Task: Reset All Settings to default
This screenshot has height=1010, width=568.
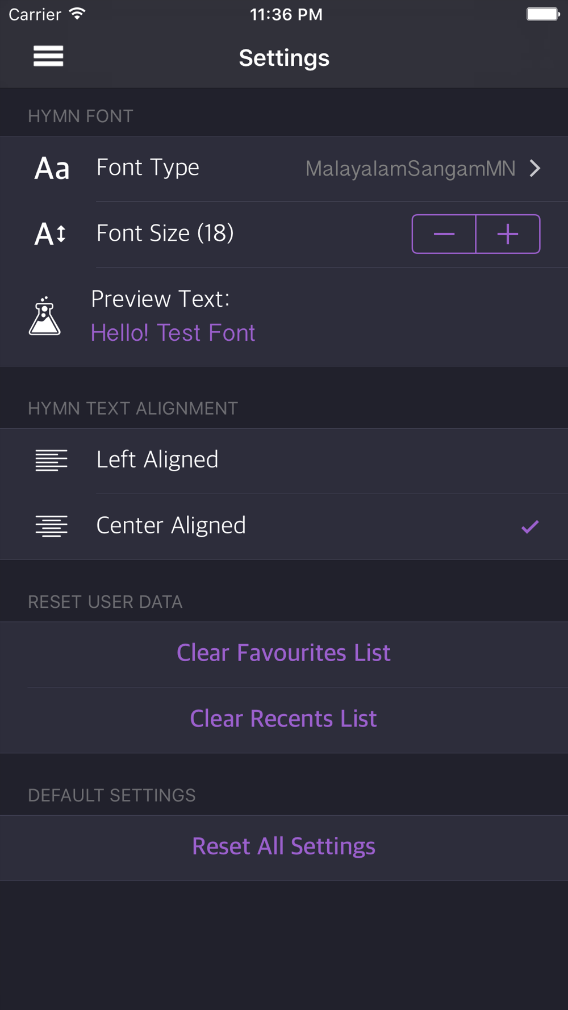Action: click(x=283, y=847)
